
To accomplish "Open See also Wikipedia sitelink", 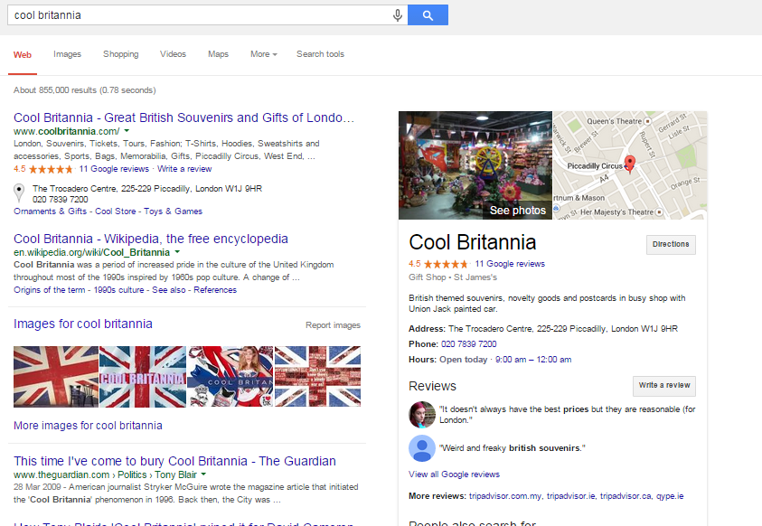I will [x=169, y=290].
